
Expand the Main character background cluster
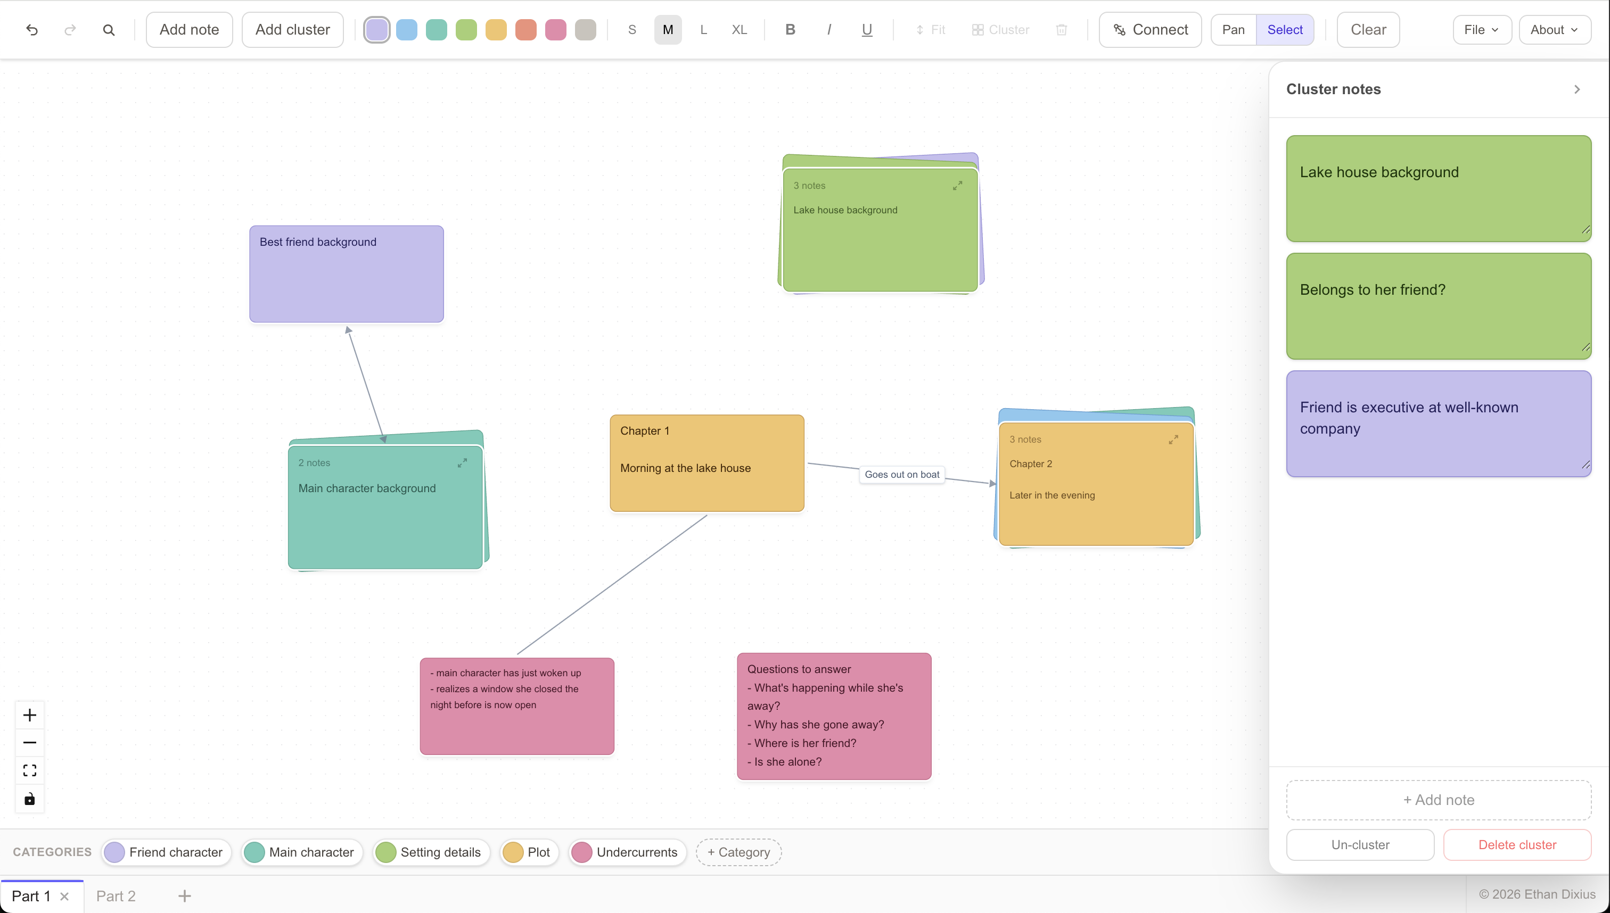[x=463, y=463]
